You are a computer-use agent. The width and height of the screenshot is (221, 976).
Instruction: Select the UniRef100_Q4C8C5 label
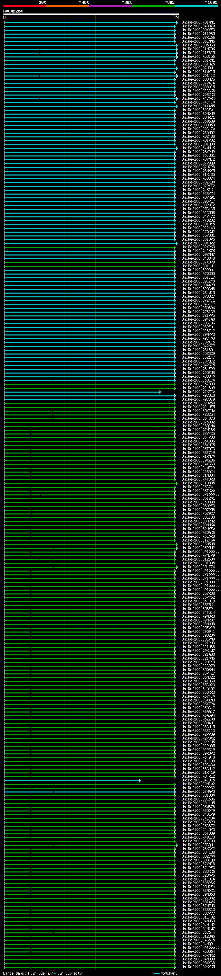point(198,780)
